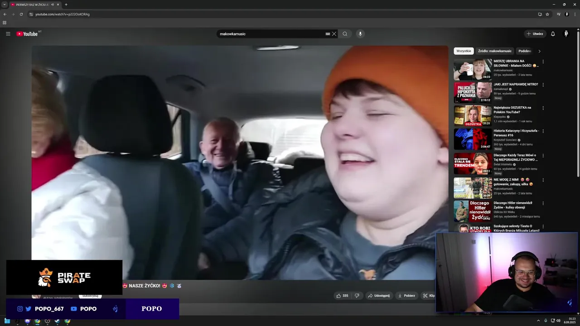Focus the YouTube search input field
Viewport: 580px width, 326px height.
pos(271,34)
